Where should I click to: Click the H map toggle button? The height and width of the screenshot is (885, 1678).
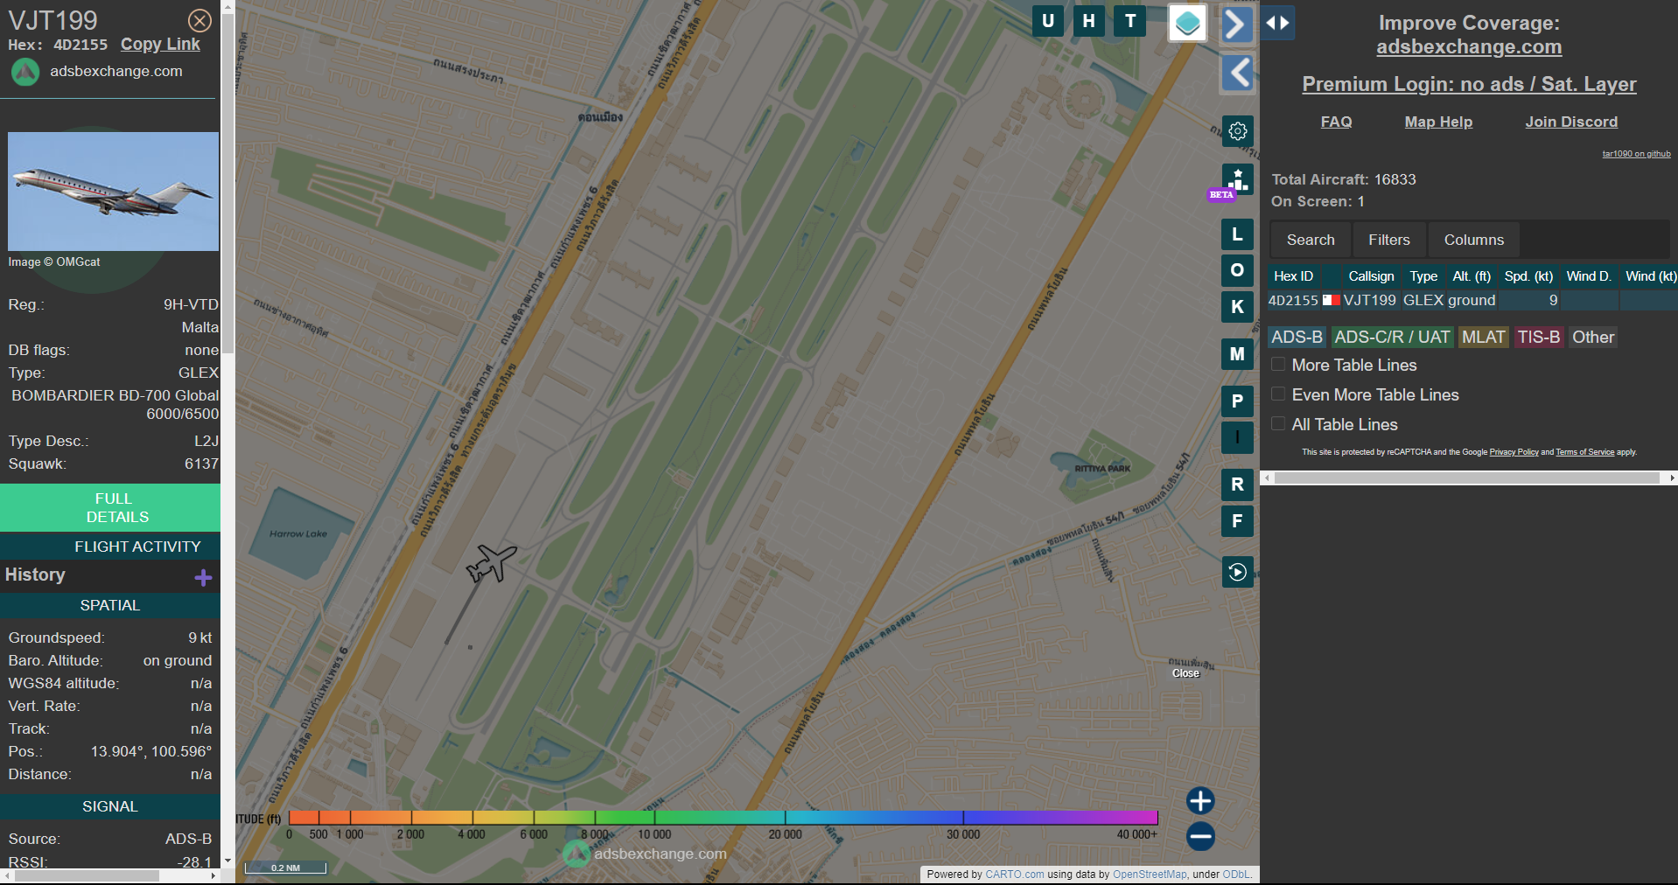[1088, 21]
